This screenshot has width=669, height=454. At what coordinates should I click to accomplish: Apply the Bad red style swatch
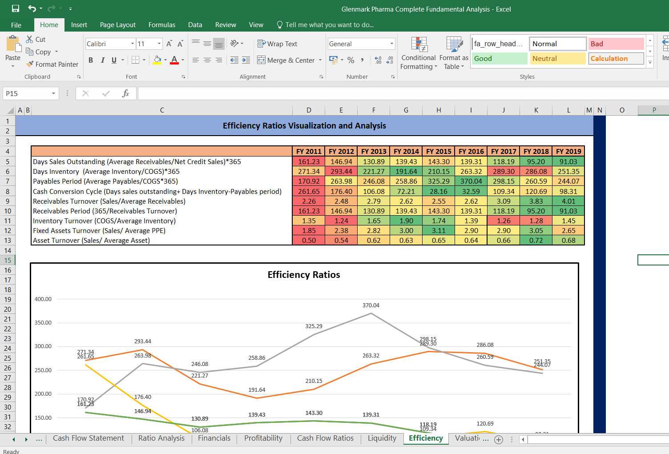tap(616, 44)
